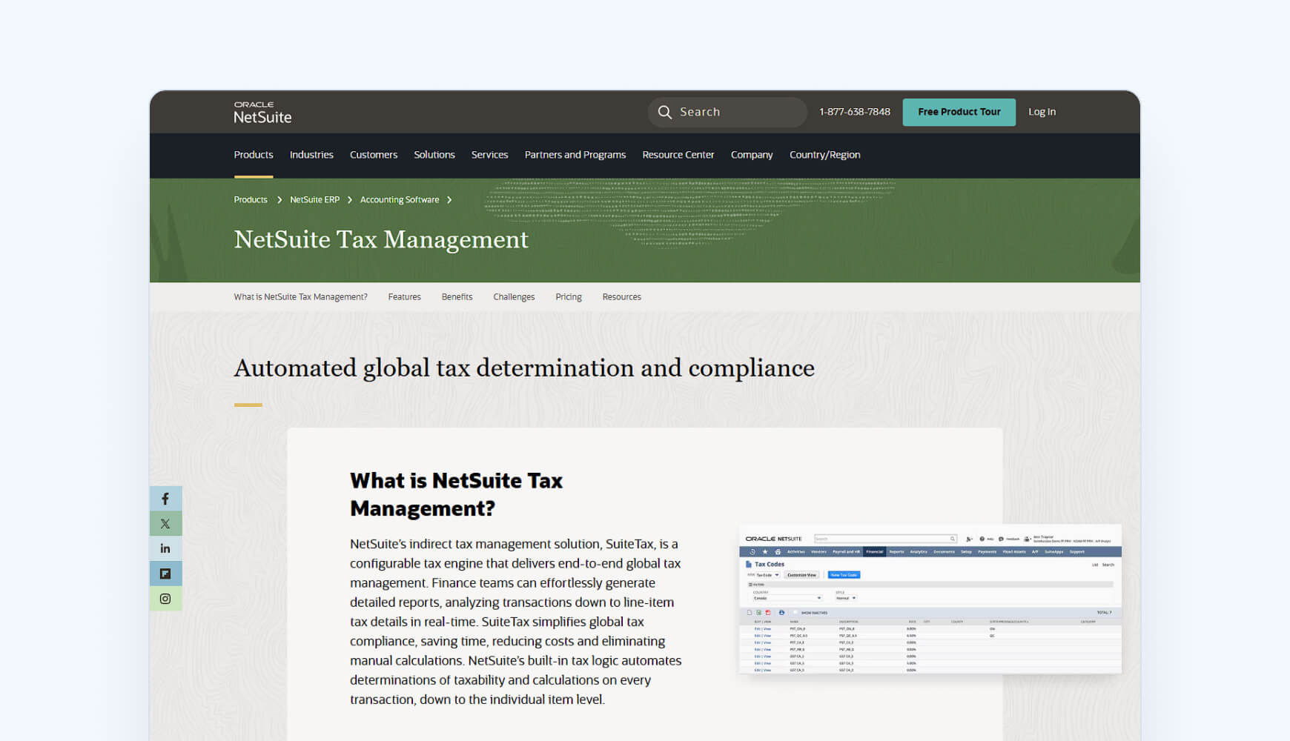The width and height of the screenshot is (1290, 741).
Task: Jump to the Resources section
Action: (621, 297)
